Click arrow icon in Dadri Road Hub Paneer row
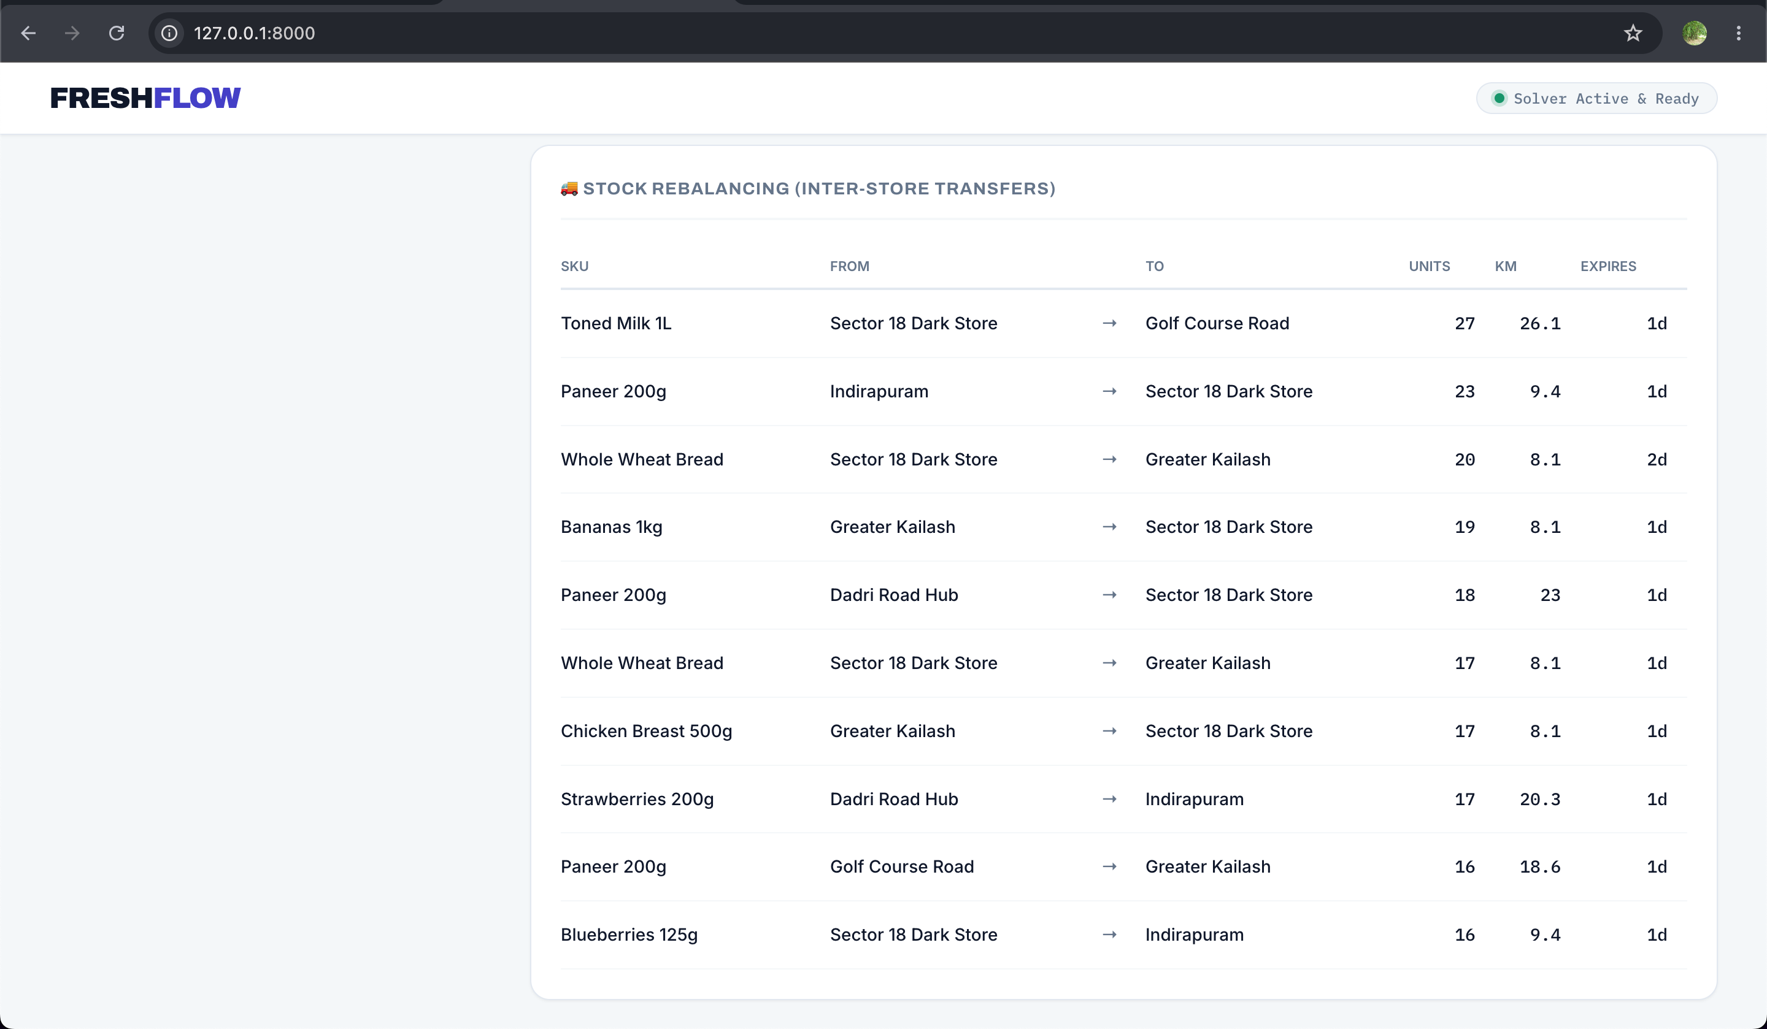Viewport: 1767px width, 1029px height. point(1109,595)
